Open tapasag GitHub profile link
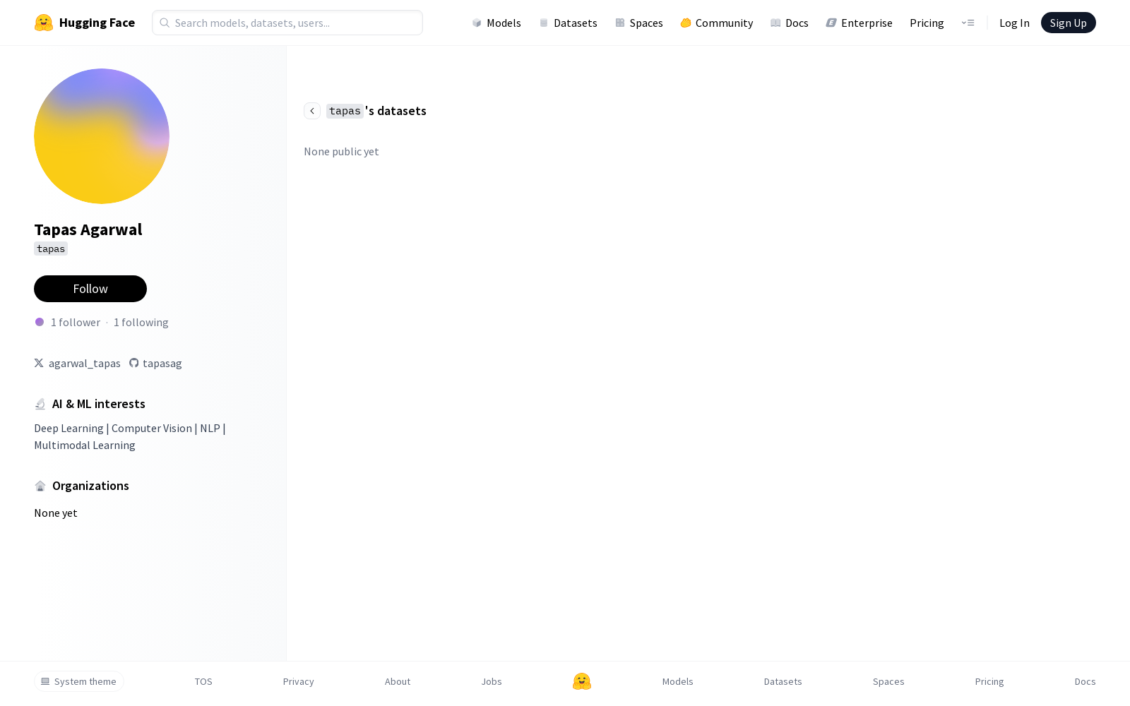This screenshot has width=1130, height=706. point(155,364)
